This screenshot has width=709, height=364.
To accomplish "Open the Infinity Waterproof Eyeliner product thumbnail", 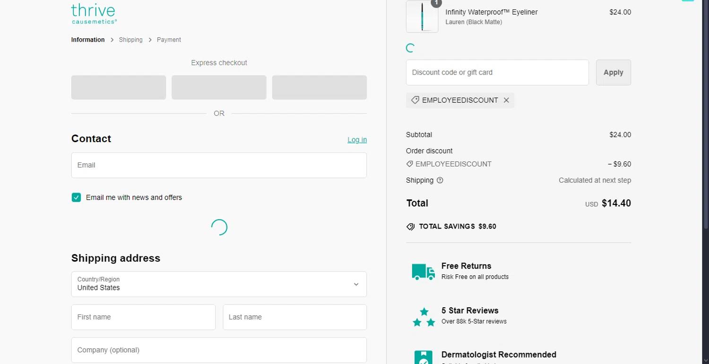I will pos(422,17).
